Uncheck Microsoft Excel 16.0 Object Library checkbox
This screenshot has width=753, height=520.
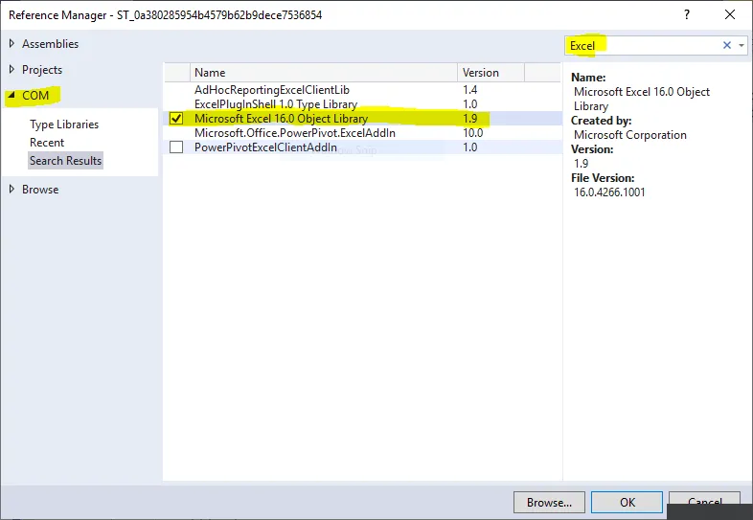pyautogui.click(x=176, y=119)
